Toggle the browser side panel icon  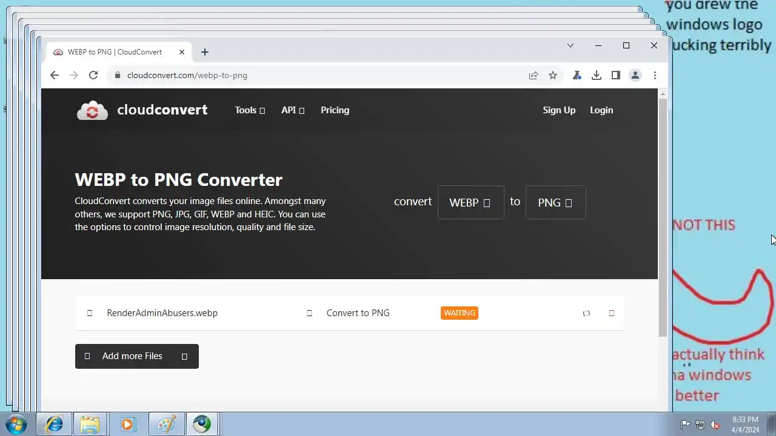(x=616, y=75)
